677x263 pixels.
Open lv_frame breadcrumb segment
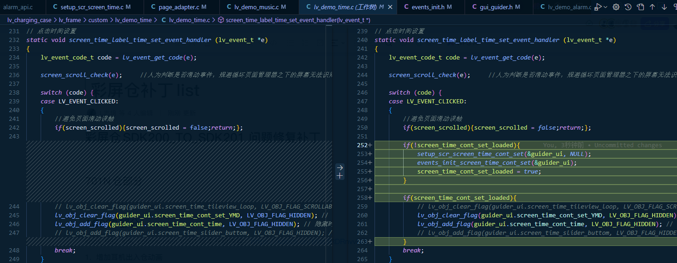click(x=70, y=20)
